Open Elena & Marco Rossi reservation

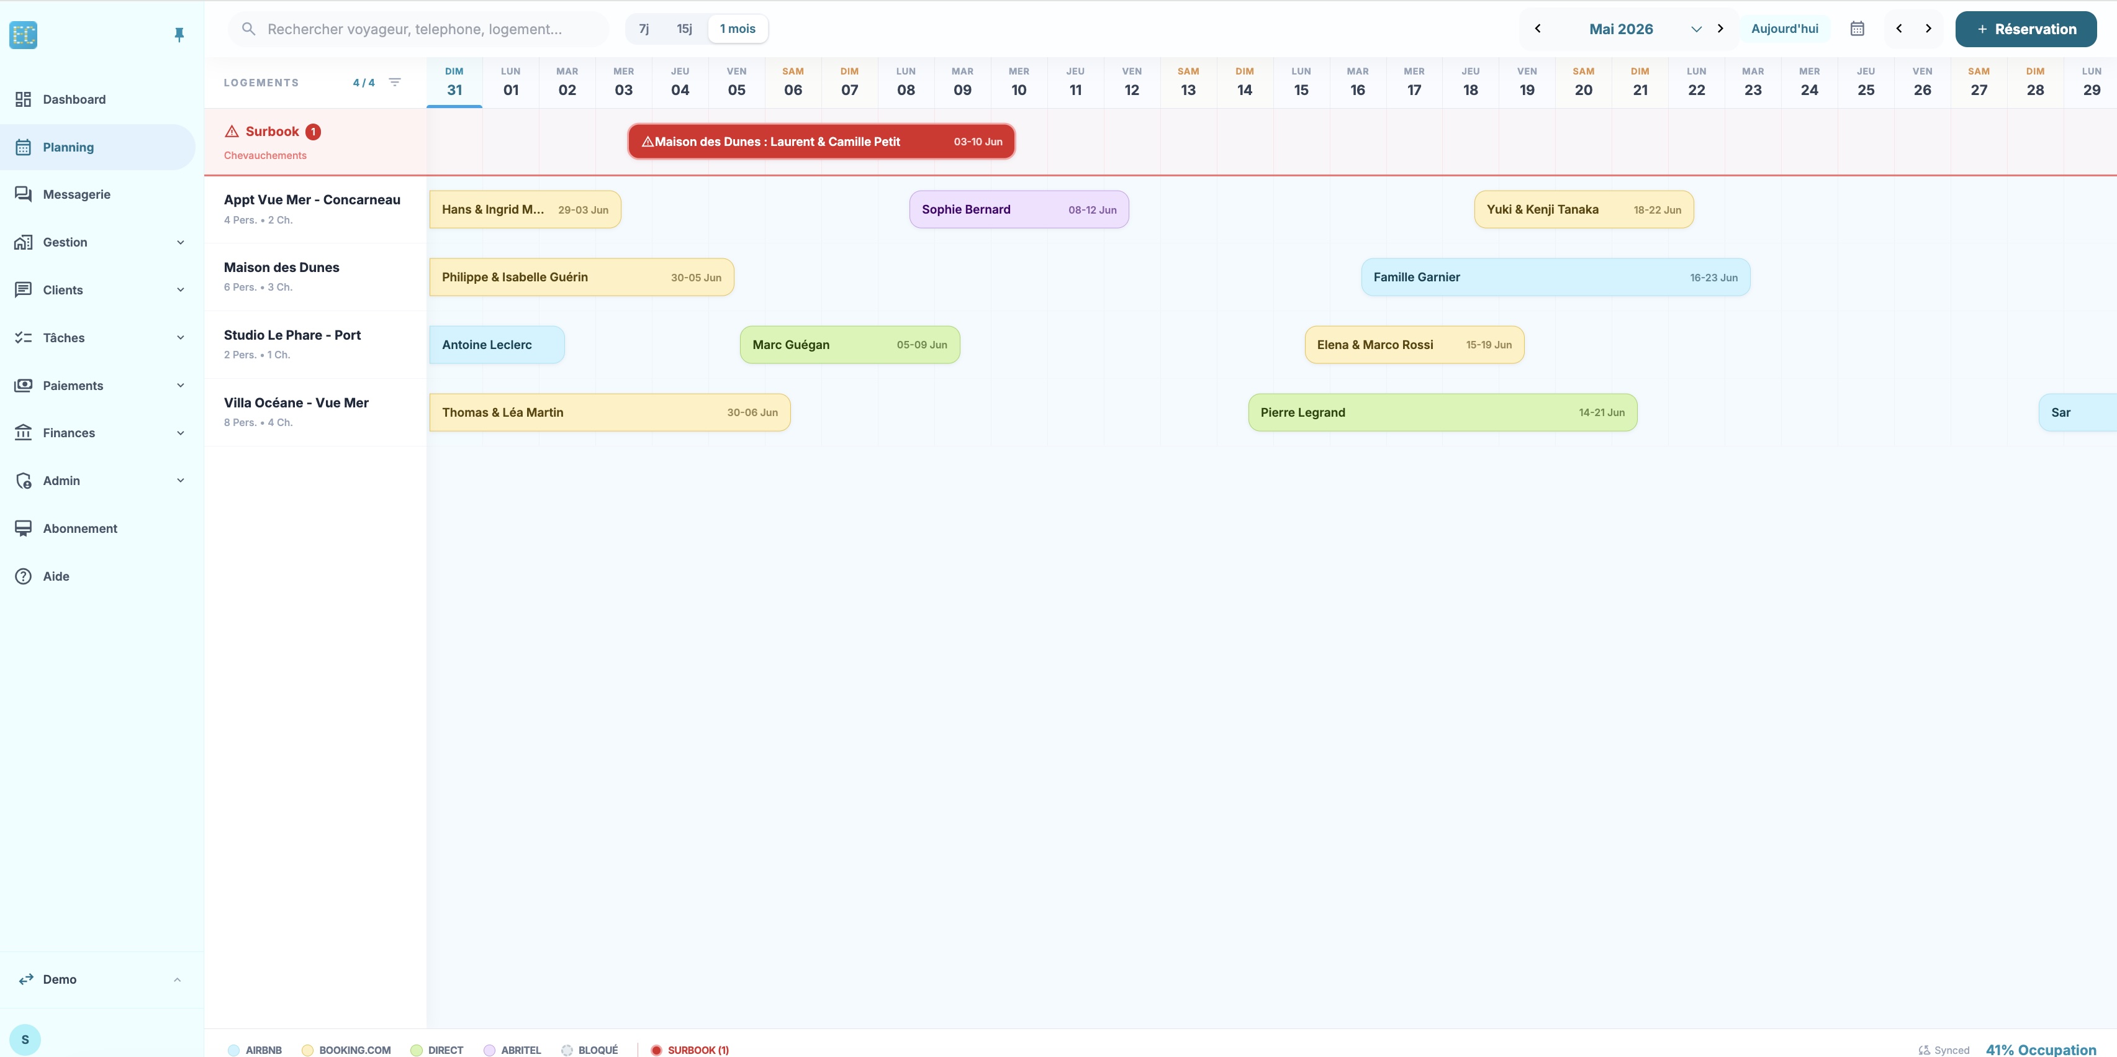(1414, 345)
